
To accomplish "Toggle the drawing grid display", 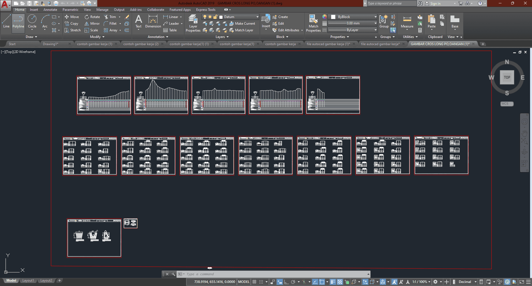I will (x=254, y=282).
